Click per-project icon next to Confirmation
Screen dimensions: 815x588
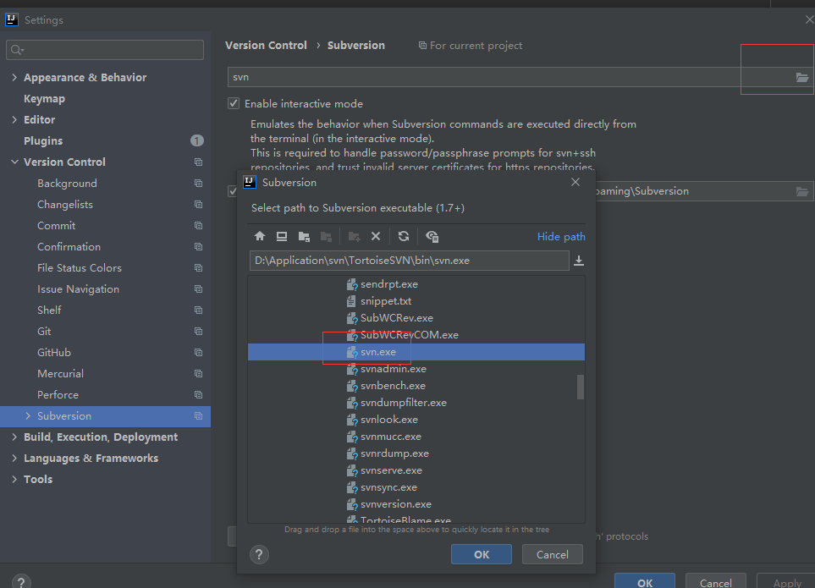[x=198, y=246]
